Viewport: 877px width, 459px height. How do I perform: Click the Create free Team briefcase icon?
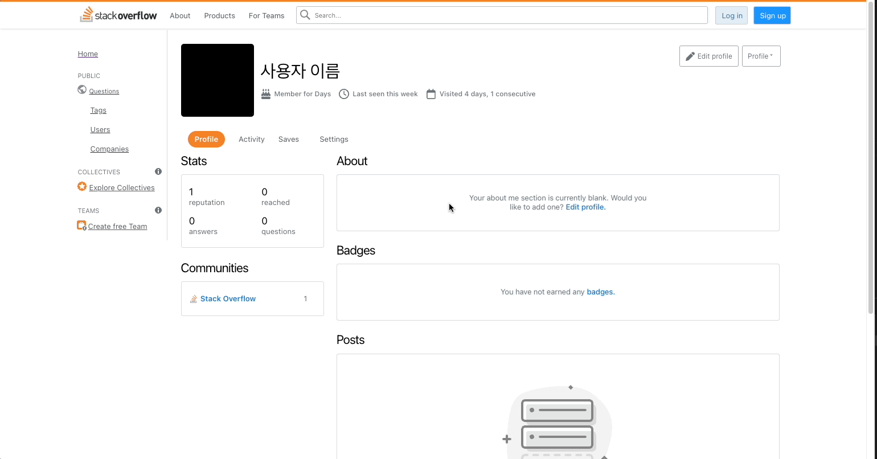[x=82, y=226]
